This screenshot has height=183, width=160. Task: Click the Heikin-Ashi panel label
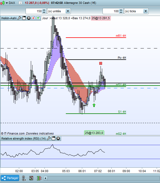(x=9, y=18)
